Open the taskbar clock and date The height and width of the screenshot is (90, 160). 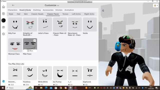(x=151, y=88)
